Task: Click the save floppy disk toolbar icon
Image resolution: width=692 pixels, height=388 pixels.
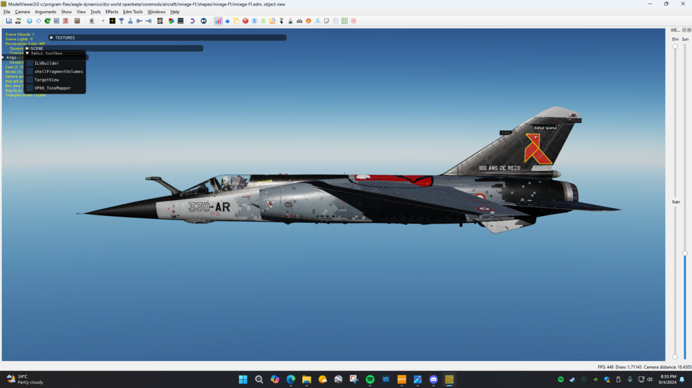Action: click(x=9, y=21)
